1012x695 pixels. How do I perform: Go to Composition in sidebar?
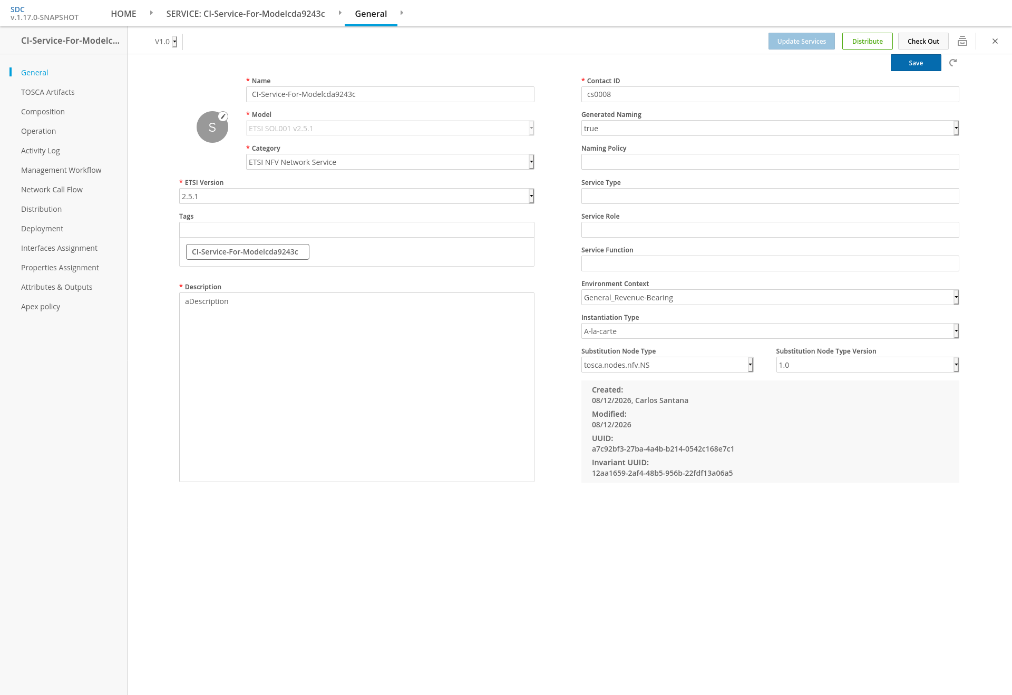click(43, 112)
